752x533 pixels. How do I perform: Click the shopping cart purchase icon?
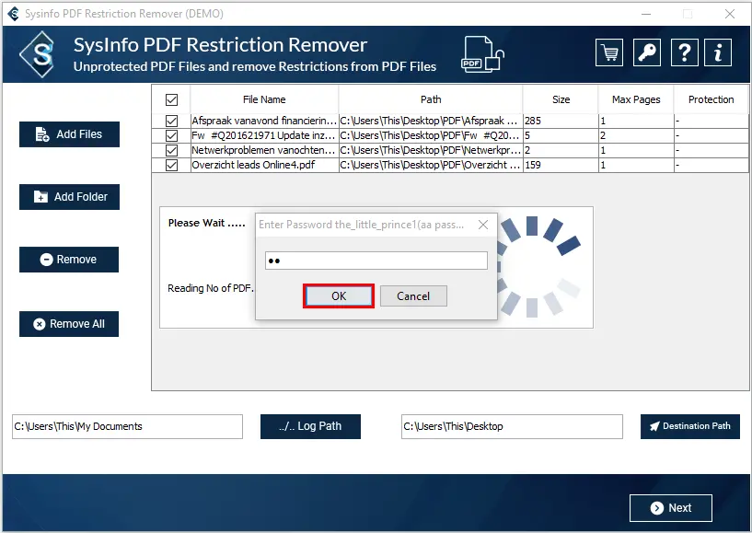608,52
